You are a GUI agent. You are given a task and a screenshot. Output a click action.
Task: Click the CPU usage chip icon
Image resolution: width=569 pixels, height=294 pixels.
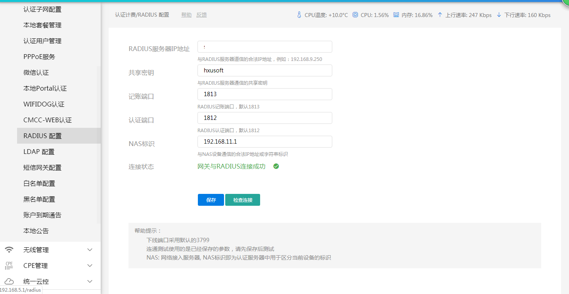(x=355, y=15)
